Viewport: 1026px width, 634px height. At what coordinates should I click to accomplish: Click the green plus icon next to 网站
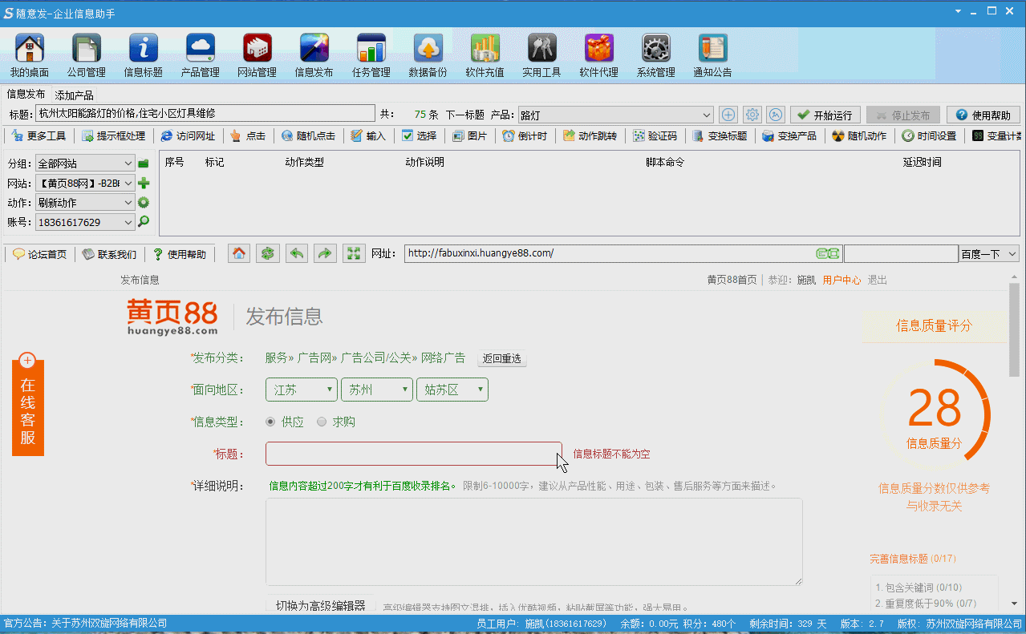coord(144,183)
